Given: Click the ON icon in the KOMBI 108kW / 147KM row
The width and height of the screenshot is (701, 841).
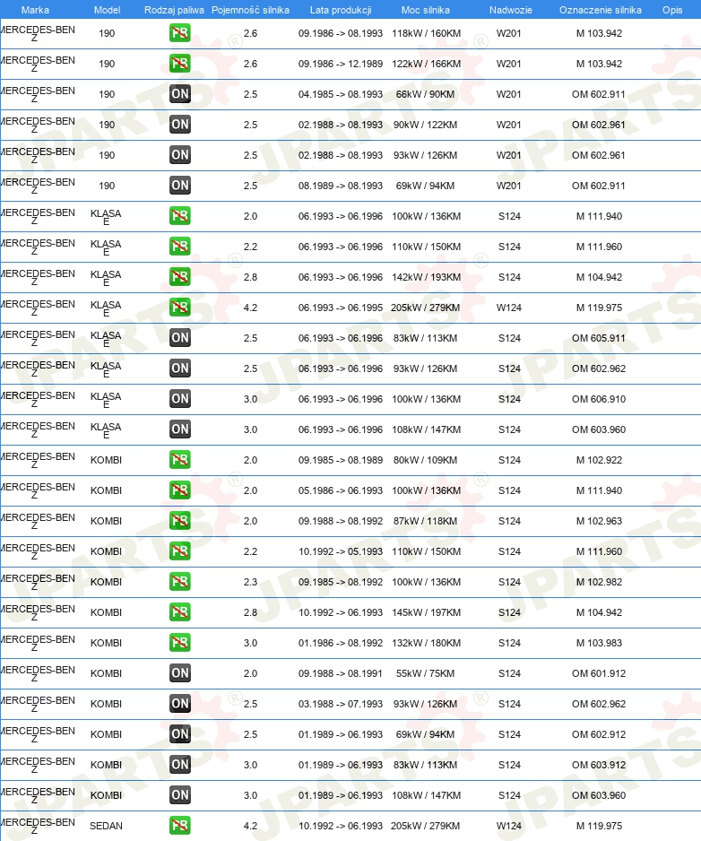Looking at the screenshot, I should 179,795.
